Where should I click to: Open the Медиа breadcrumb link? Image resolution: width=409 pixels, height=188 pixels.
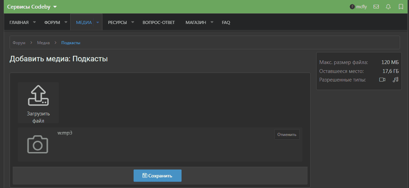point(44,43)
